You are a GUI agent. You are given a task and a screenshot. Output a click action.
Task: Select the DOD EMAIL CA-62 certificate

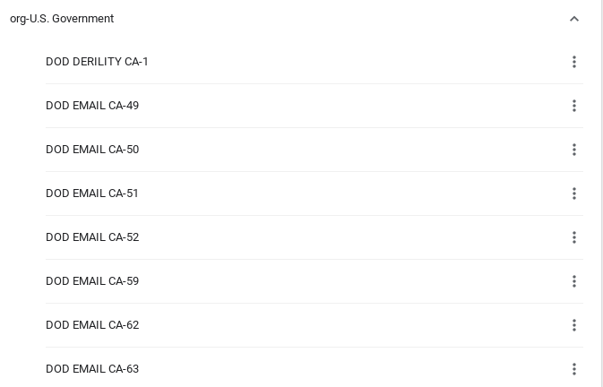pos(92,325)
